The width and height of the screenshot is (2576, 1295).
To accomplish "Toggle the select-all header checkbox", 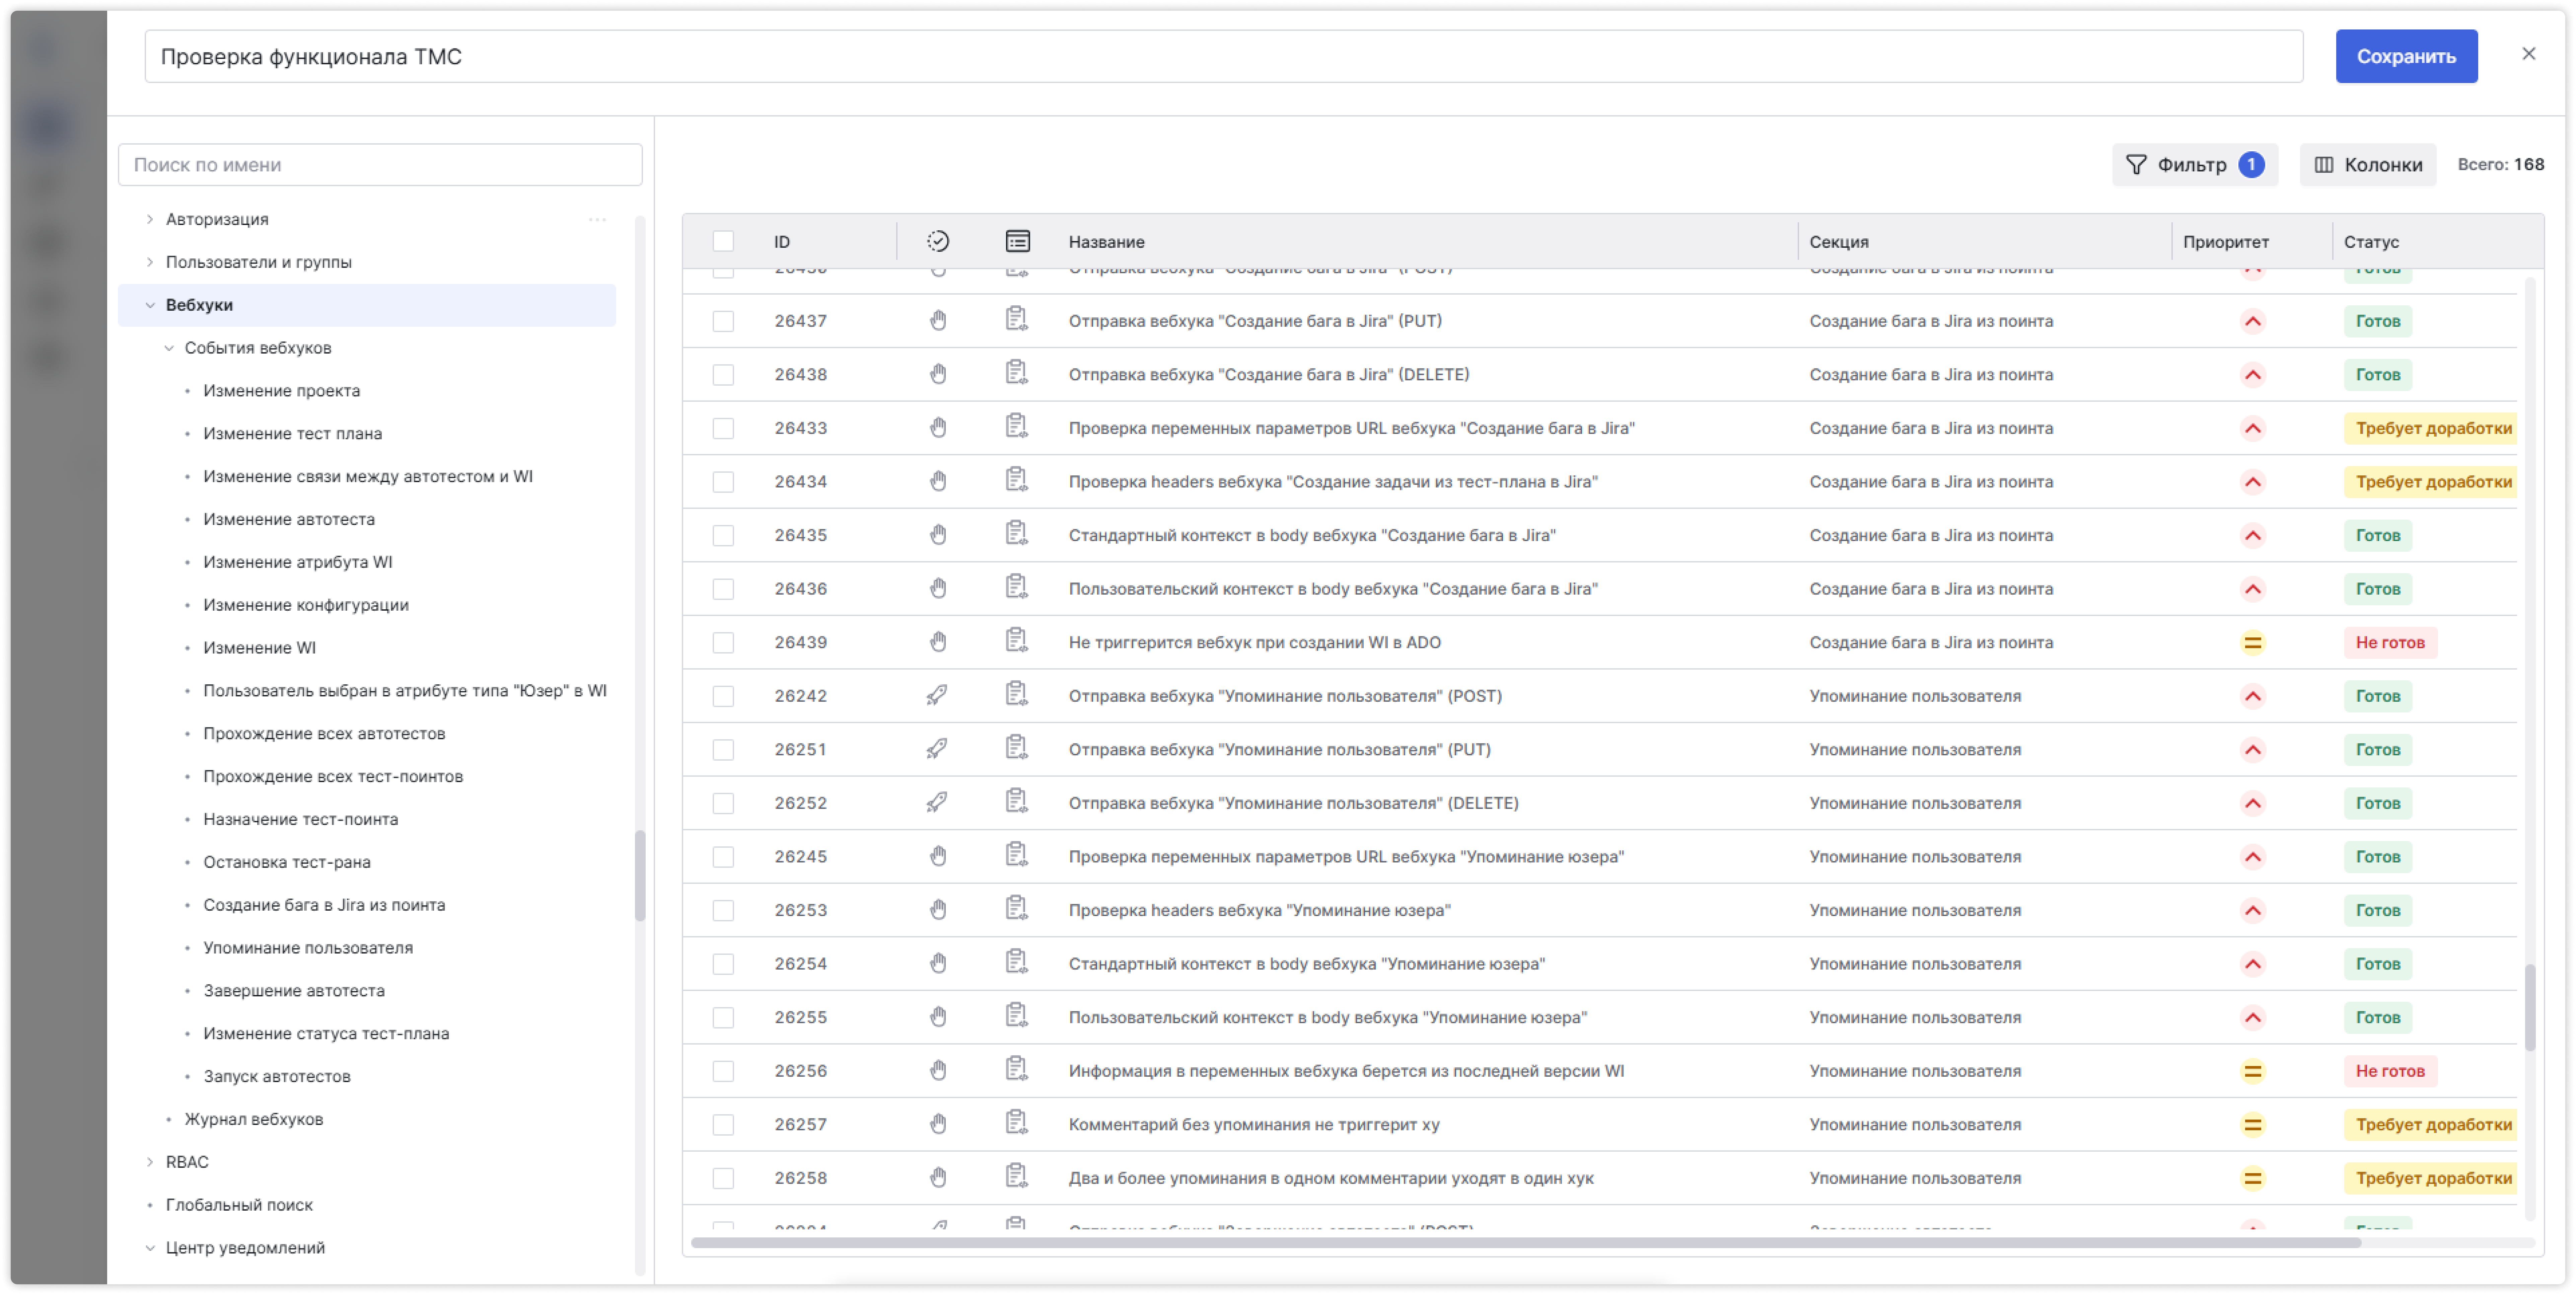I will coord(723,241).
